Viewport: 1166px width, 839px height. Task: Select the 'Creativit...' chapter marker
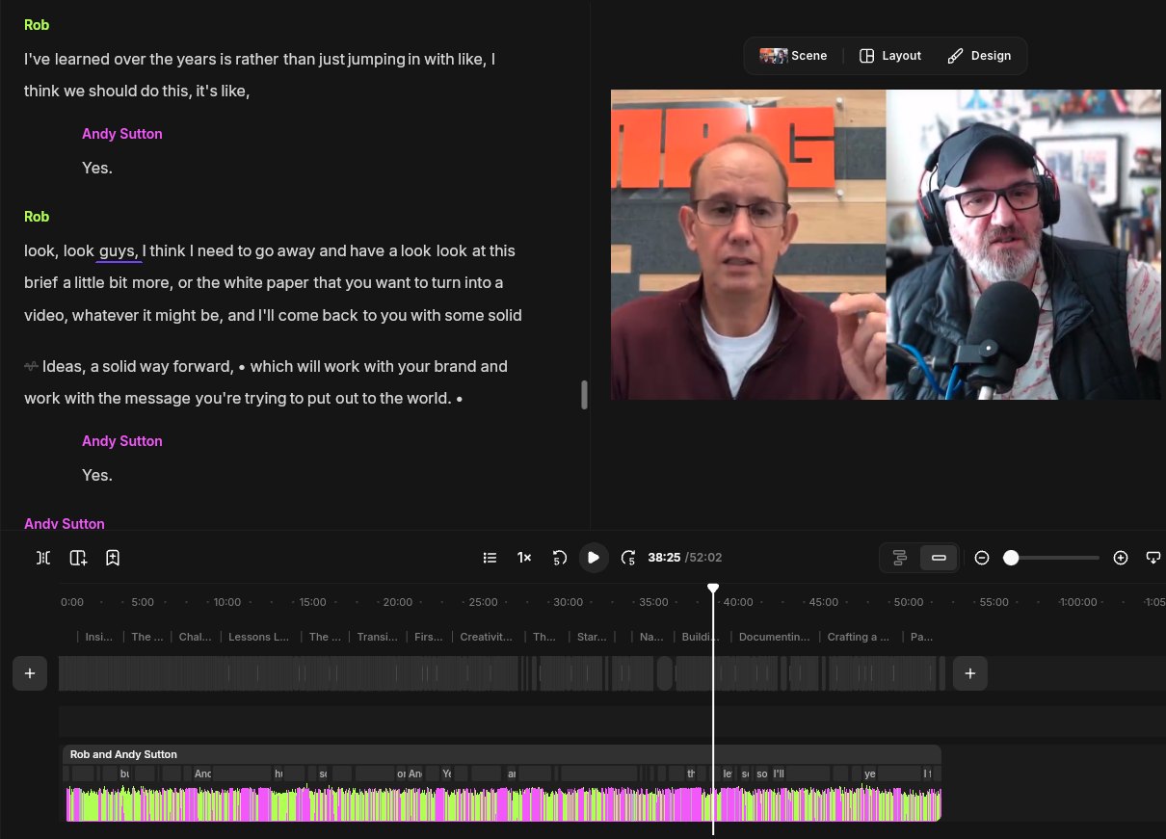[x=486, y=637]
